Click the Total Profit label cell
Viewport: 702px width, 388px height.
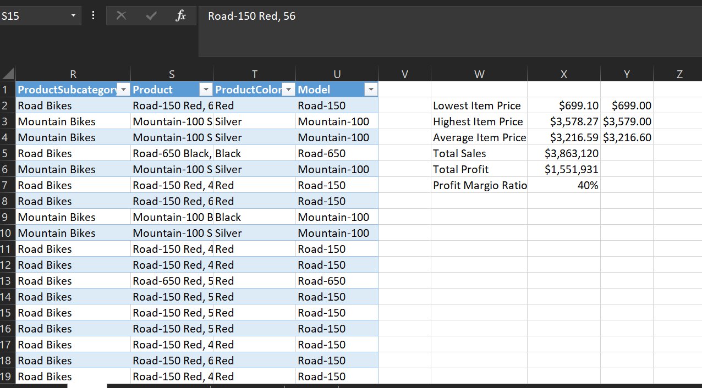click(x=479, y=169)
